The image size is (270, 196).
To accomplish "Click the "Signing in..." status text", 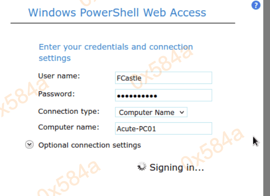I will point(177,167).
